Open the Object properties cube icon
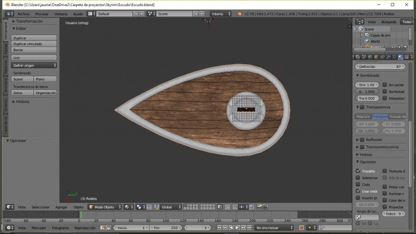 pos(376,57)
